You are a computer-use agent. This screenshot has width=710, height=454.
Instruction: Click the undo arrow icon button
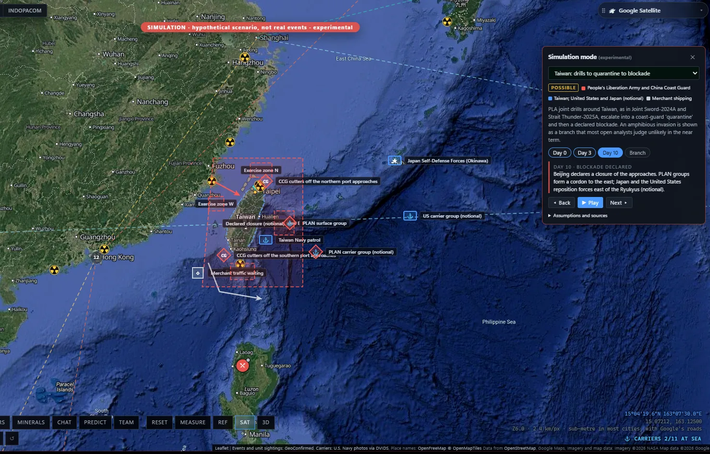12,438
